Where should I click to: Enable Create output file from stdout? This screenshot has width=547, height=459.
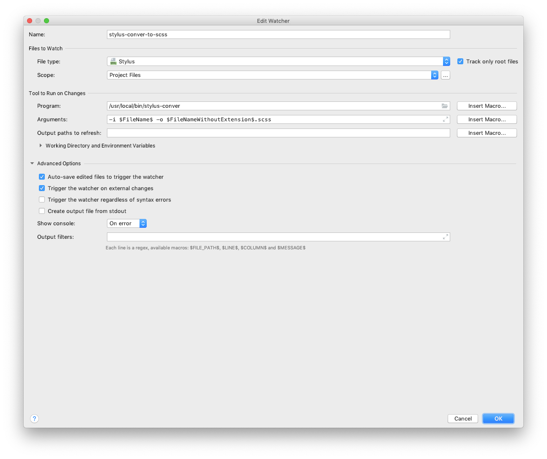click(42, 211)
